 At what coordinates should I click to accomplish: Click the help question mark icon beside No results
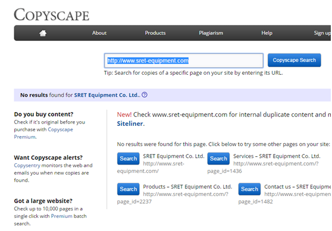tap(145, 95)
